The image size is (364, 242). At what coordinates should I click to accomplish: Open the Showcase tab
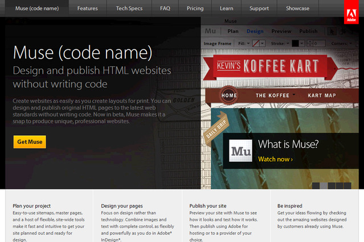[297, 9]
